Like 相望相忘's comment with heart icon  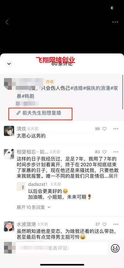[104, 152]
